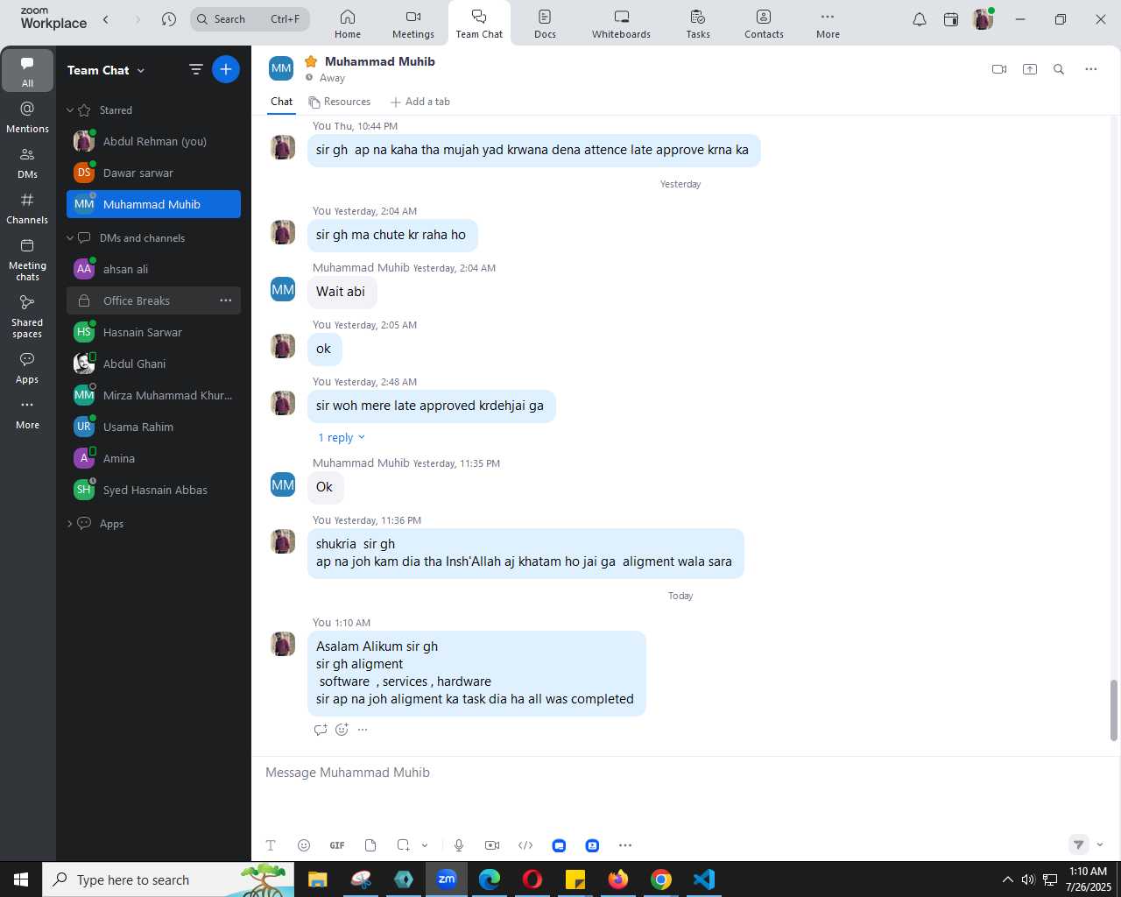Image resolution: width=1121 pixels, height=897 pixels.
Task: Unstar Muhammad Muhib using the star icon
Action: 311,61
